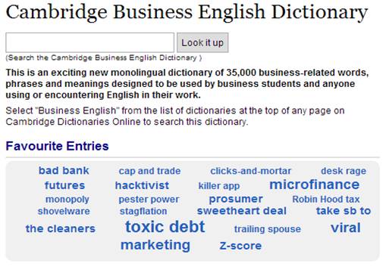Select the microfinance entry link
The width and height of the screenshot is (386, 273).
click(315, 185)
